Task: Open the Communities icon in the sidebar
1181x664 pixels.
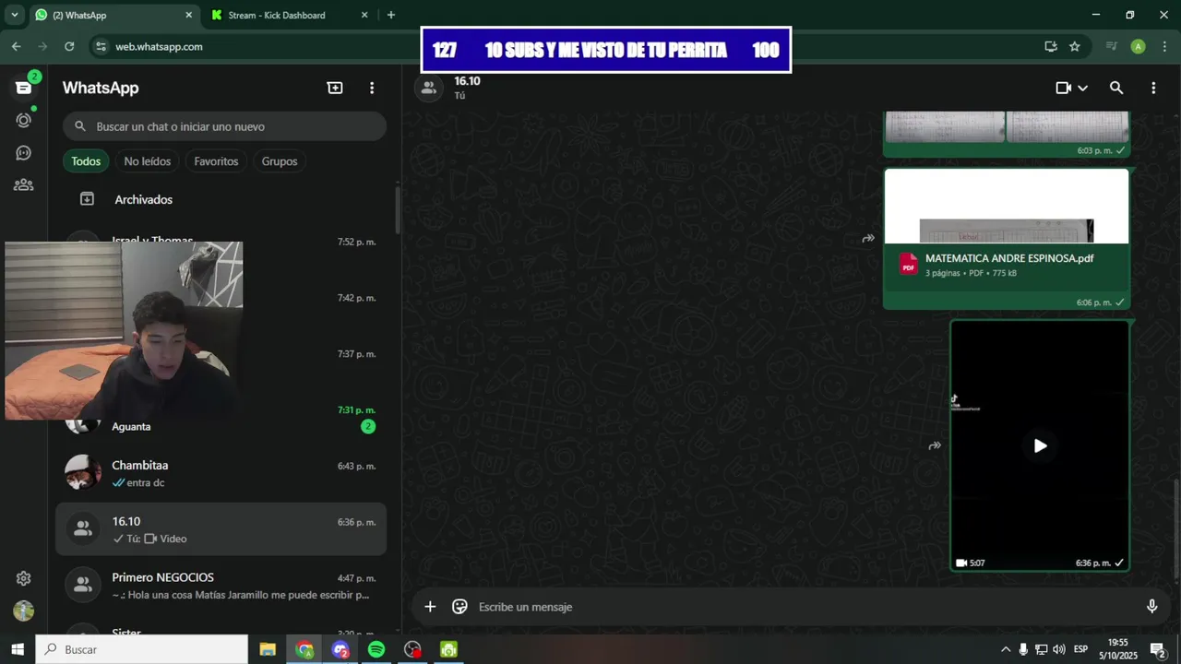Action: click(23, 184)
